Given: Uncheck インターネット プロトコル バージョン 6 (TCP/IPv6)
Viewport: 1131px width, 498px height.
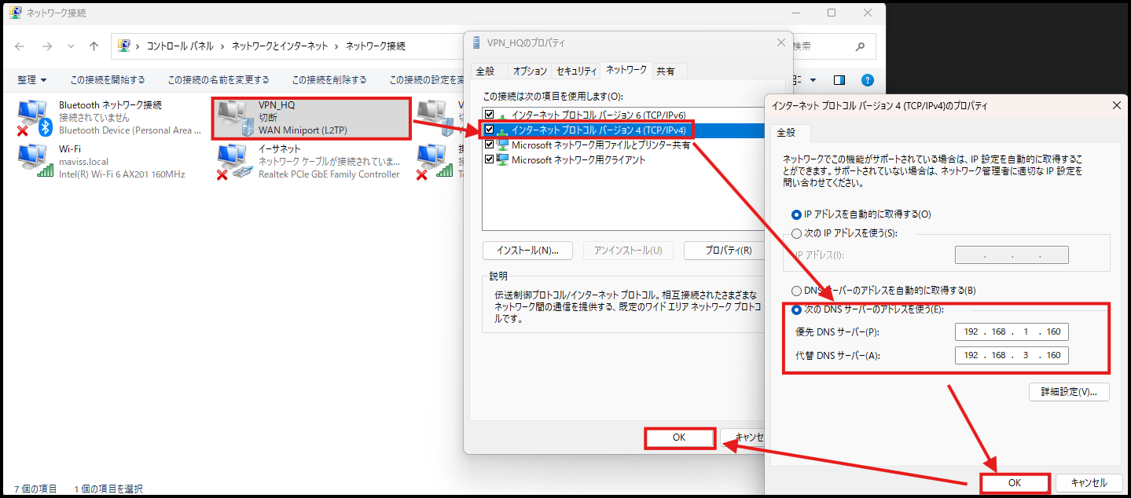Looking at the screenshot, I should pos(488,115).
